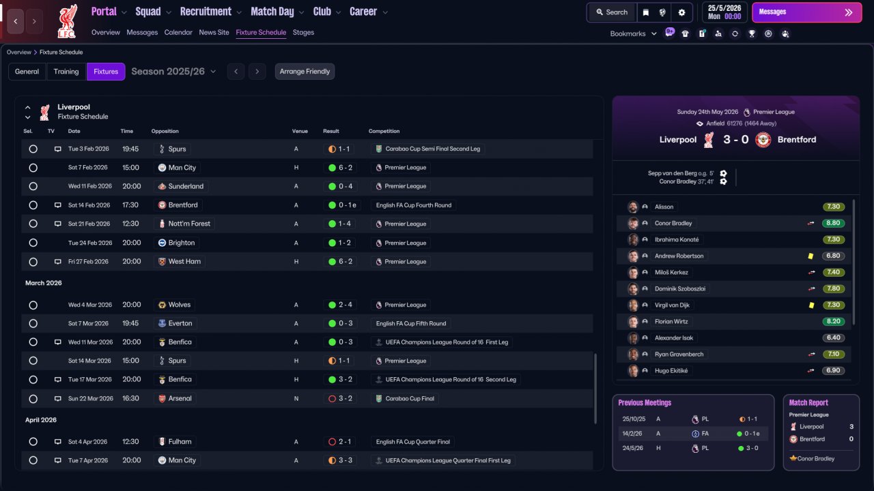Go to previous season with left chevron
Viewport: 874px width, 491px height.
point(236,72)
